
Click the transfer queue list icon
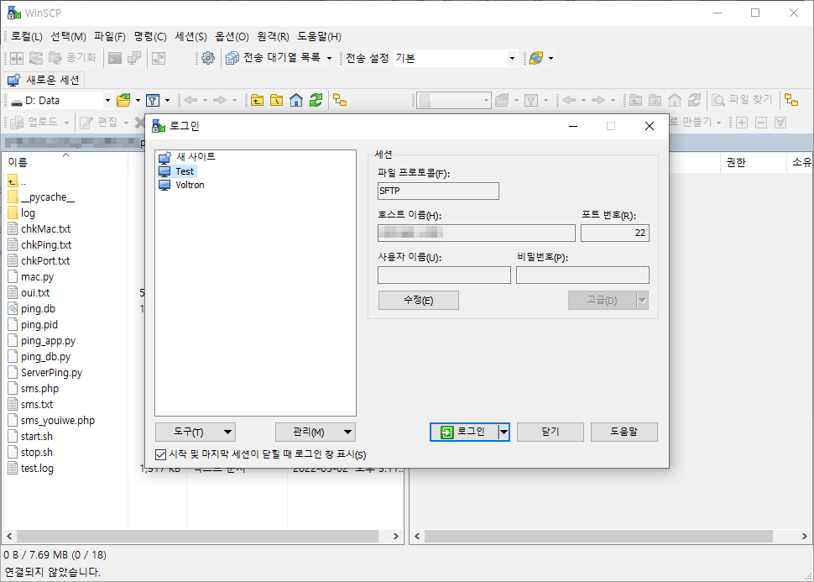tap(232, 58)
